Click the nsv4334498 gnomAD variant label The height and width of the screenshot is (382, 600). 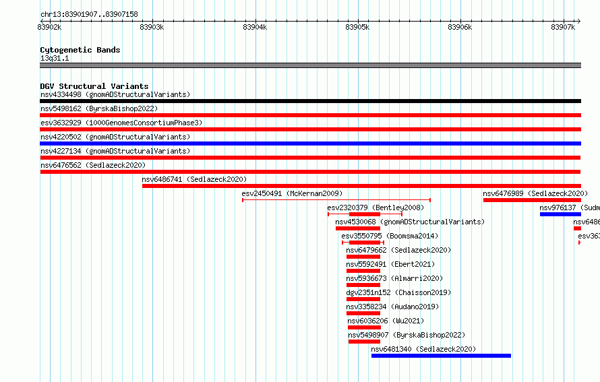(115, 94)
